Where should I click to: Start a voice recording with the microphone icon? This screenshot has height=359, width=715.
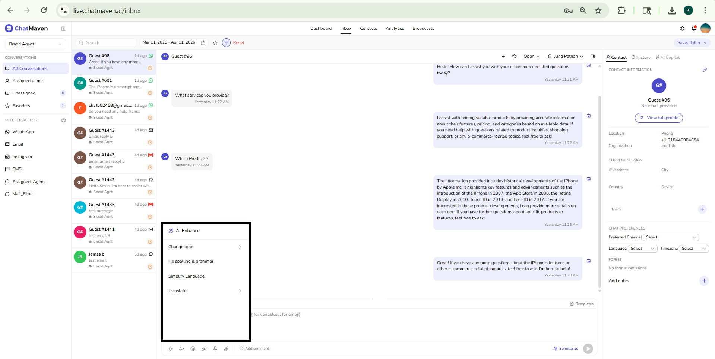pyautogui.click(x=215, y=349)
